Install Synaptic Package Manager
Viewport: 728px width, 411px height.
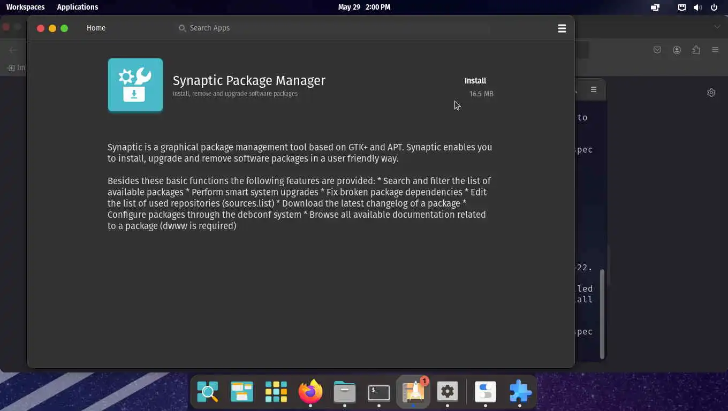pos(475,81)
